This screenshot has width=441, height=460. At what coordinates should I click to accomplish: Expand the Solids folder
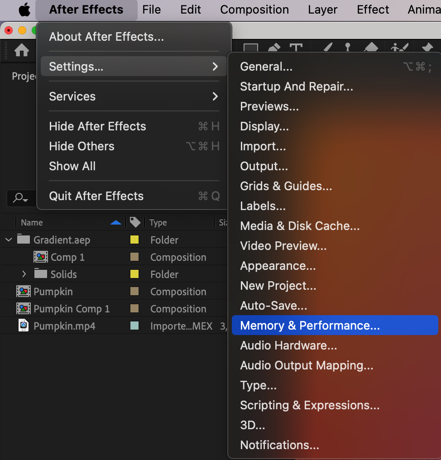24,274
